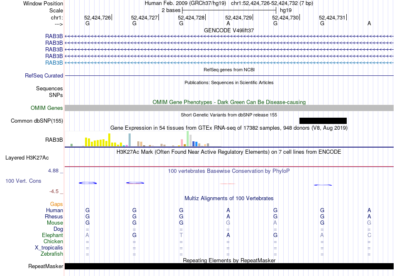Select the Human alignment row label
This screenshot has width=394, height=276.
click(54, 211)
